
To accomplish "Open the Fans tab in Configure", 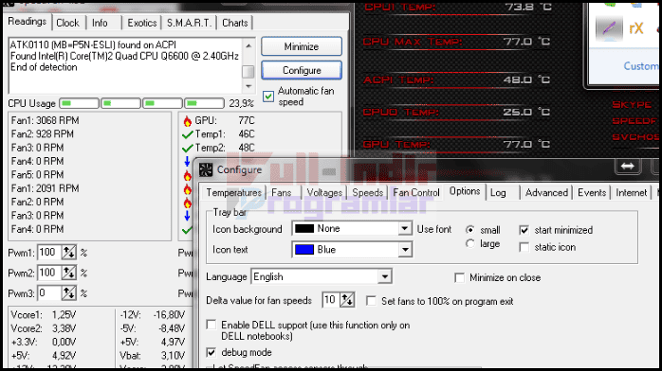I will (x=282, y=193).
